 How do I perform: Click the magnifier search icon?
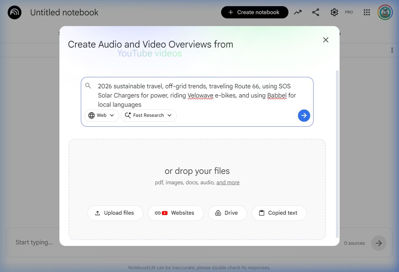click(88, 86)
